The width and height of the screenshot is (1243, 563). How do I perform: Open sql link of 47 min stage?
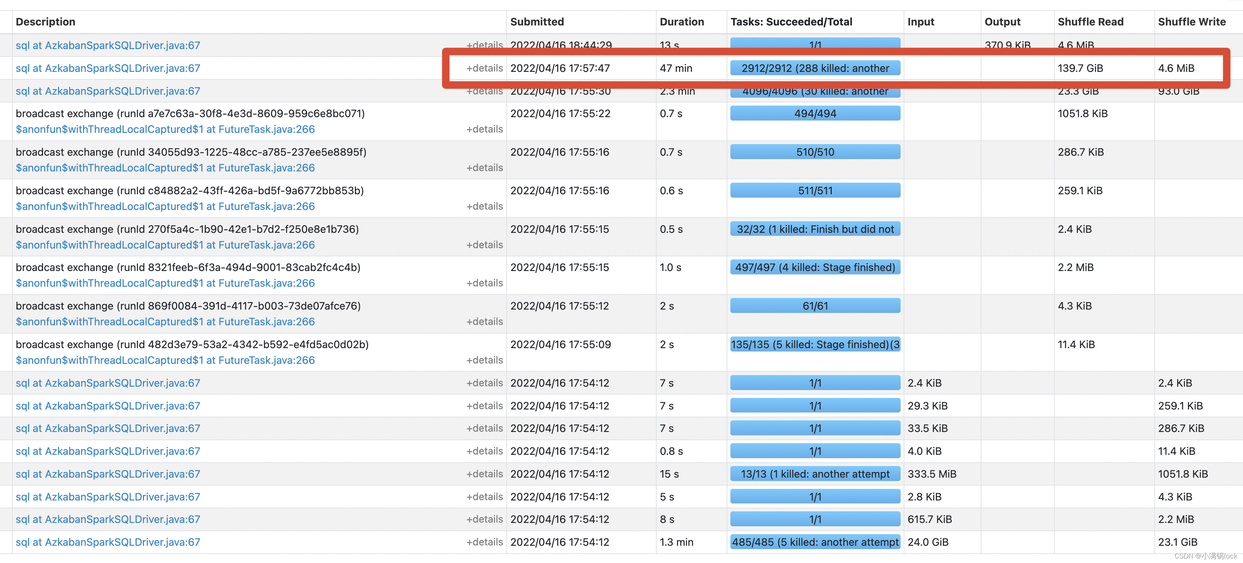pos(108,68)
